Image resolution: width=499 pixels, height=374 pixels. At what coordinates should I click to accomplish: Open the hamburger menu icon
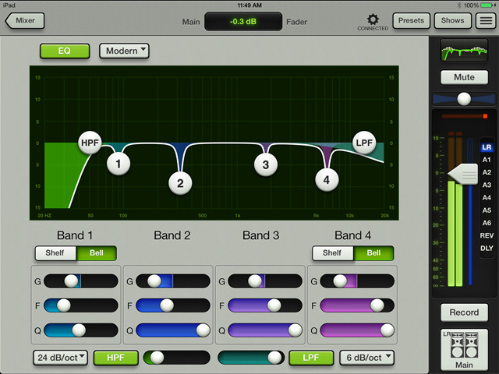(x=484, y=20)
